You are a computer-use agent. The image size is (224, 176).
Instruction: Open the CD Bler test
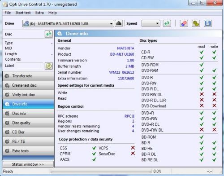tap(28, 132)
